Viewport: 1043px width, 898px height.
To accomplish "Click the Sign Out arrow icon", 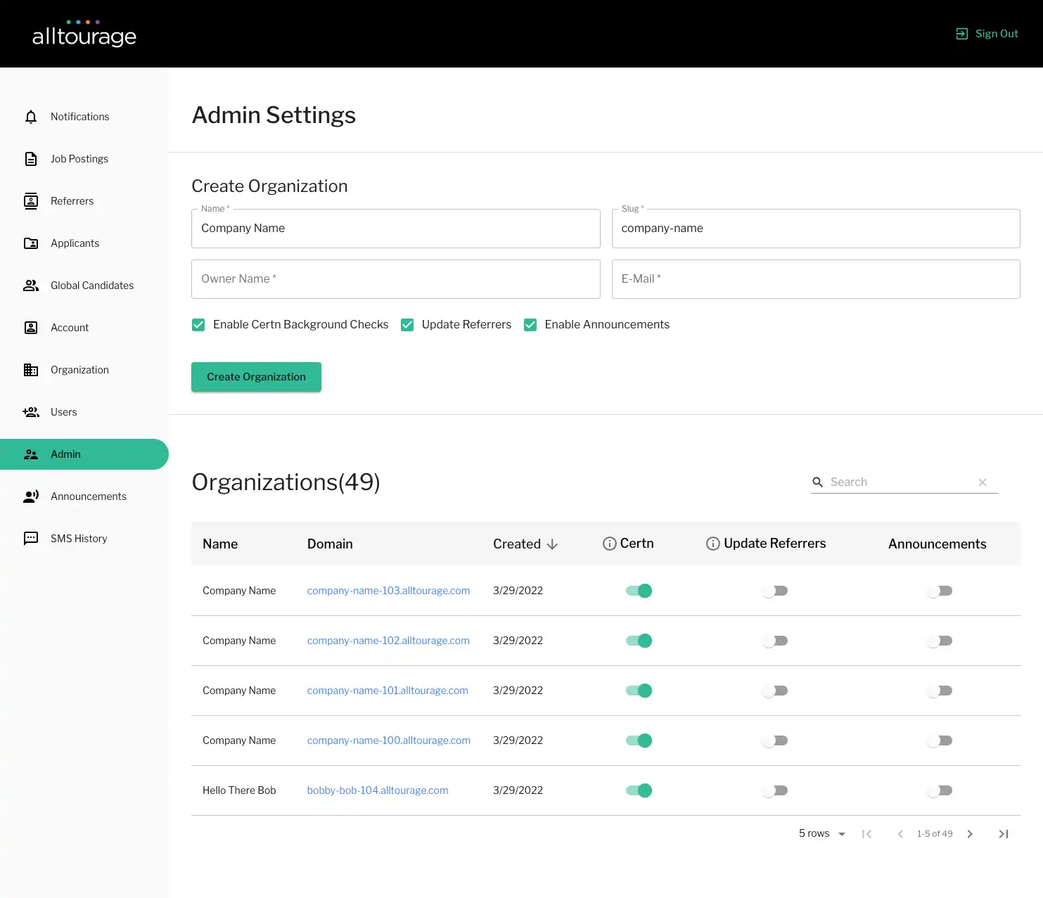I will point(961,34).
